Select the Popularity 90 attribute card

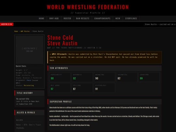point(60,77)
